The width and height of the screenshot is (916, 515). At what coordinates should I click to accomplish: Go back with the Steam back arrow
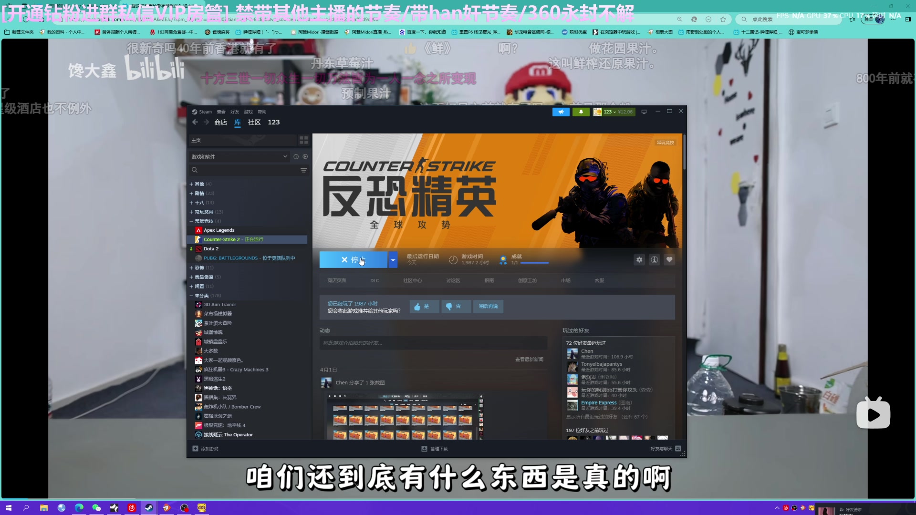pyautogui.click(x=195, y=122)
